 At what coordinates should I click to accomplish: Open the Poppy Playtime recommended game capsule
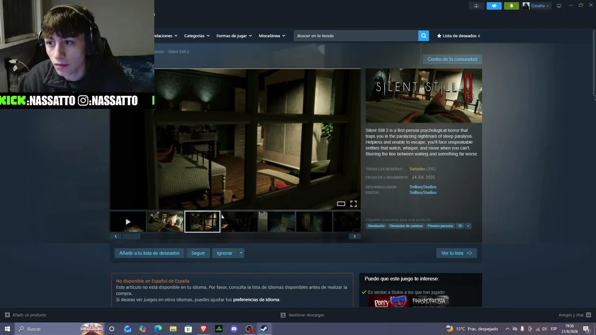(x=388, y=301)
